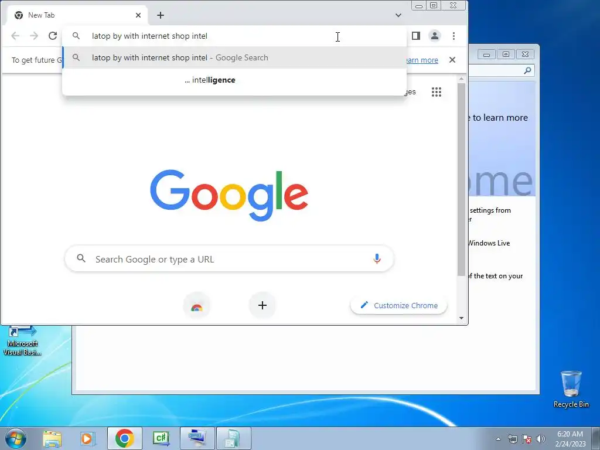Open the Chrome three-dot menu
Viewport: 600px width, 450px height.
click(454, 36)
